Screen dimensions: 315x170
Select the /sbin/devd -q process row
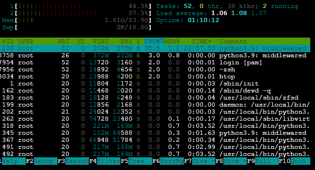pyautogui.click(x=155, y=91)
